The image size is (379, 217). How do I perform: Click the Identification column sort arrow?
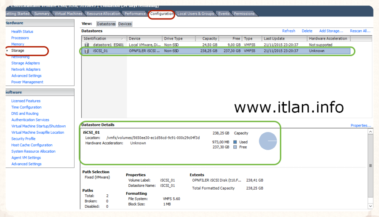123,39
